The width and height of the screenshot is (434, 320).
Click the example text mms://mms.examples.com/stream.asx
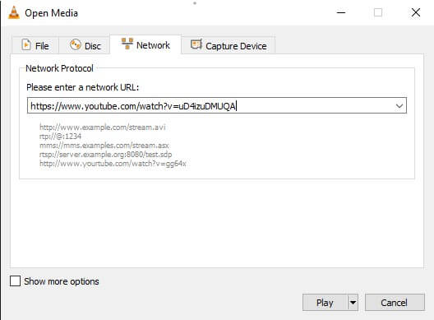104,146
